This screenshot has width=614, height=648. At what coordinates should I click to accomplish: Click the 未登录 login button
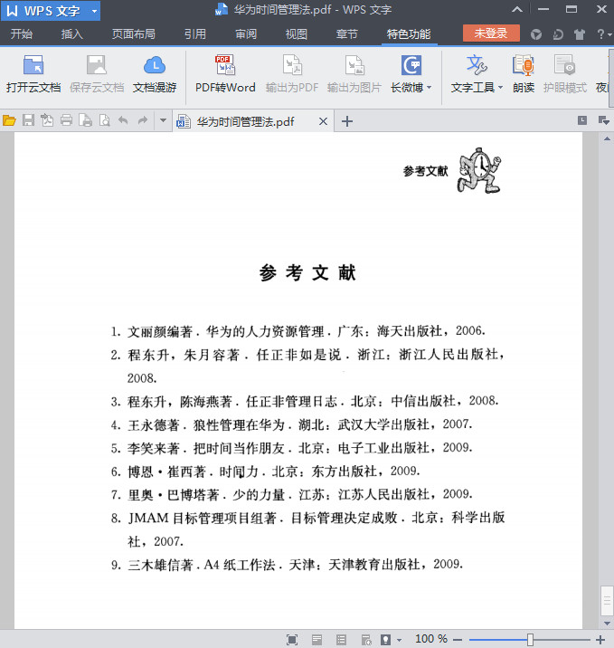pyautogui.click(x=491, y=33)
